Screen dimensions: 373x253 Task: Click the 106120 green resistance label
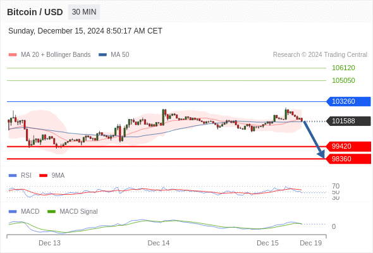[343, 68]
